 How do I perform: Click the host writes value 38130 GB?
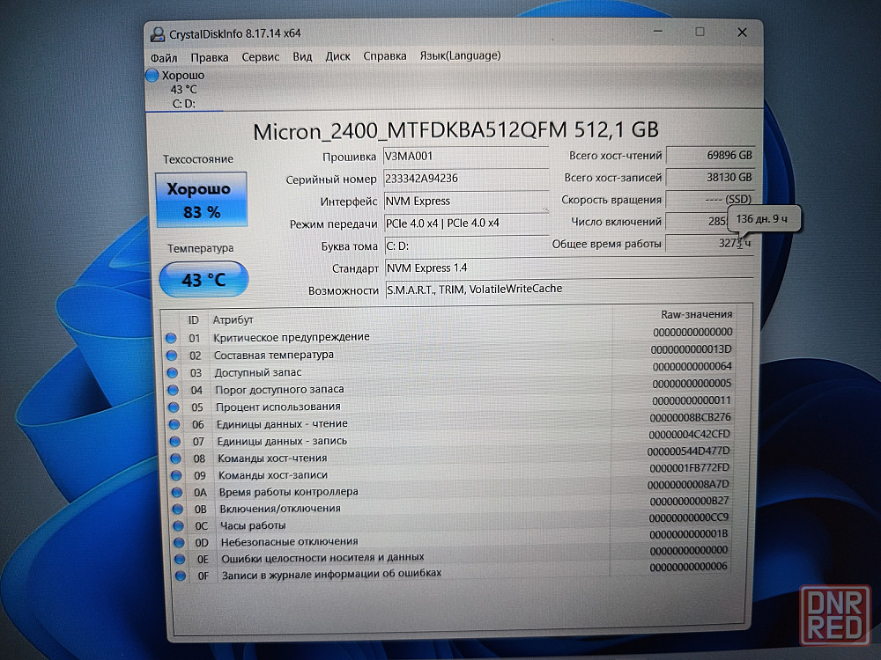[709, 178]
